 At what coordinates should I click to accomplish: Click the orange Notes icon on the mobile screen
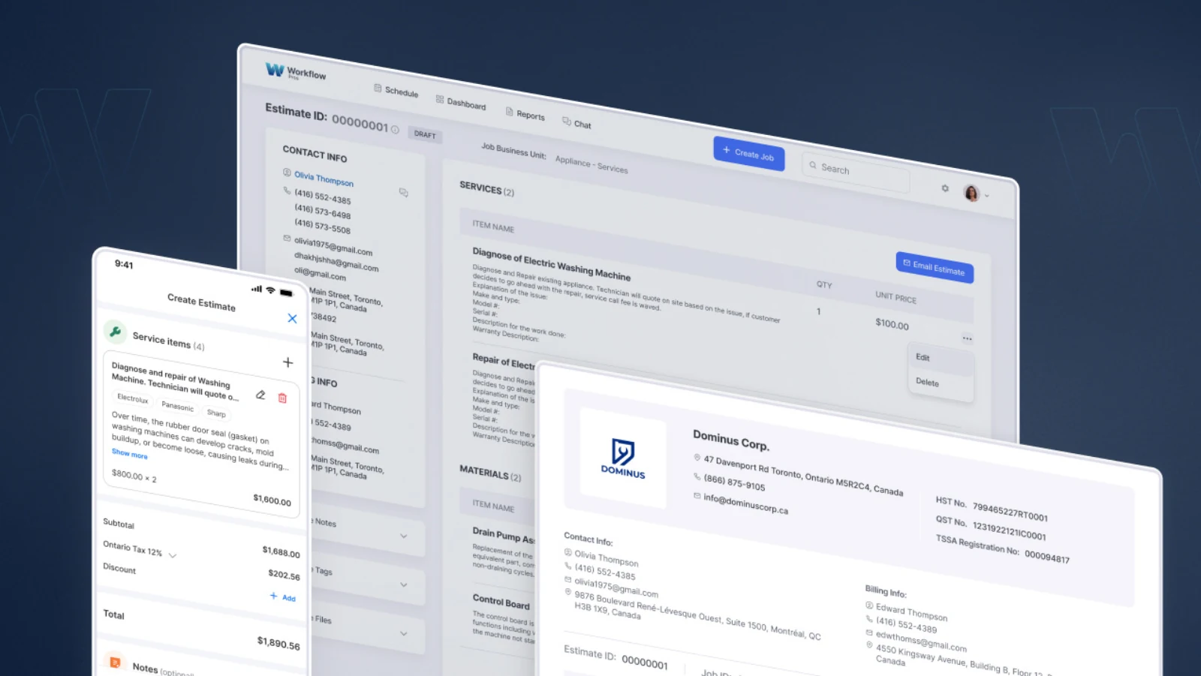pyautogui.click(x=115, y=662)
